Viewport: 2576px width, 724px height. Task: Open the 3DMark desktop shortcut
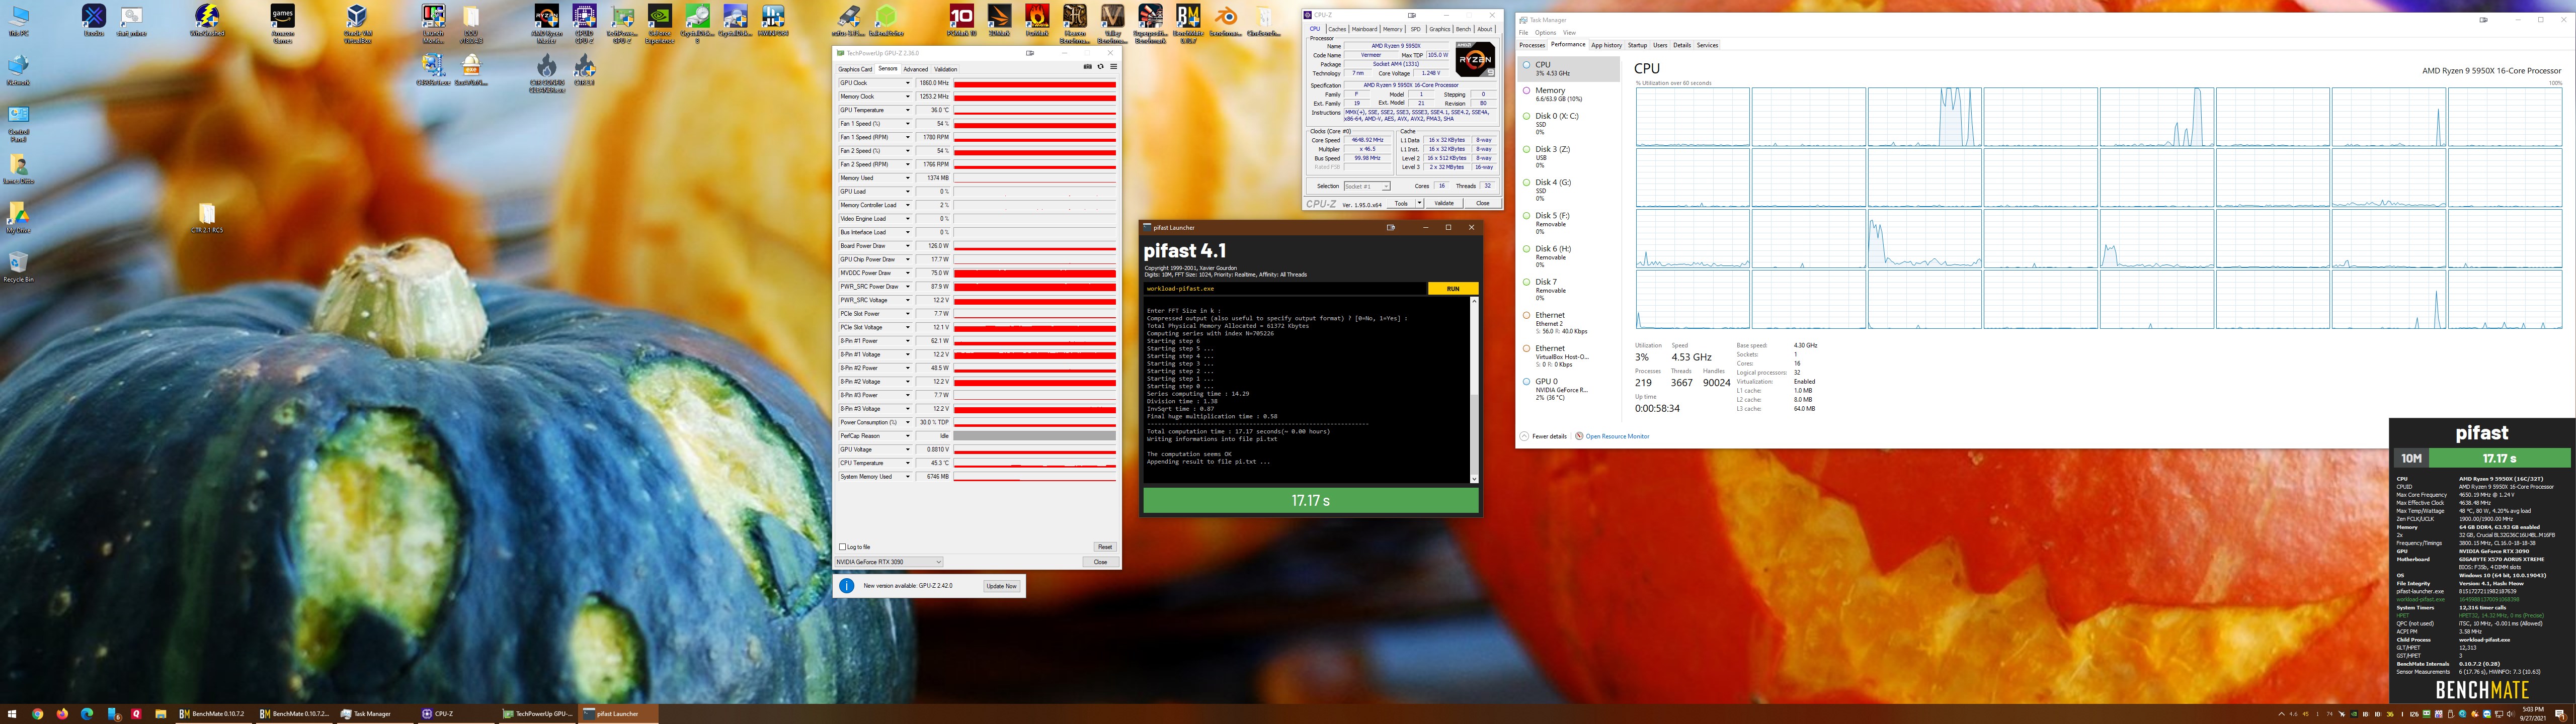click(999, 21)
